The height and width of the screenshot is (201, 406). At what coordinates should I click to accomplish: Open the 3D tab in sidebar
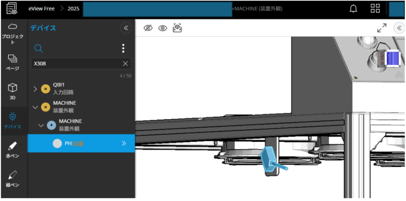click(12, 91)
